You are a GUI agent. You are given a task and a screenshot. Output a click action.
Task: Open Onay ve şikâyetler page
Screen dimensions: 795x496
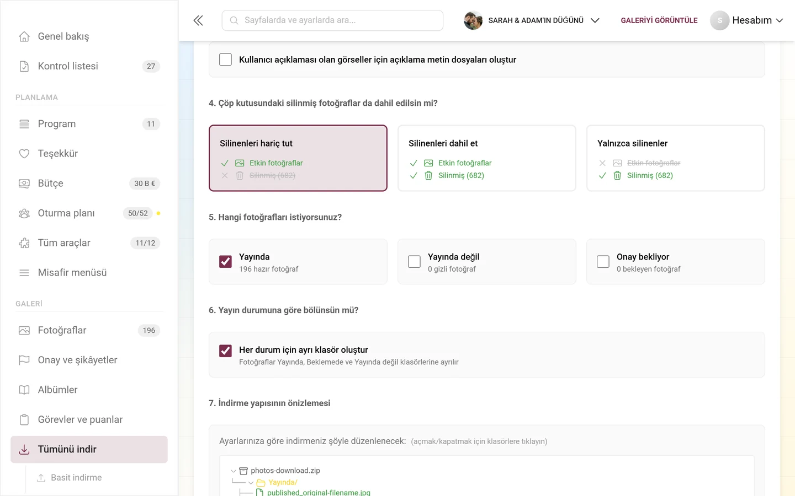89,360
